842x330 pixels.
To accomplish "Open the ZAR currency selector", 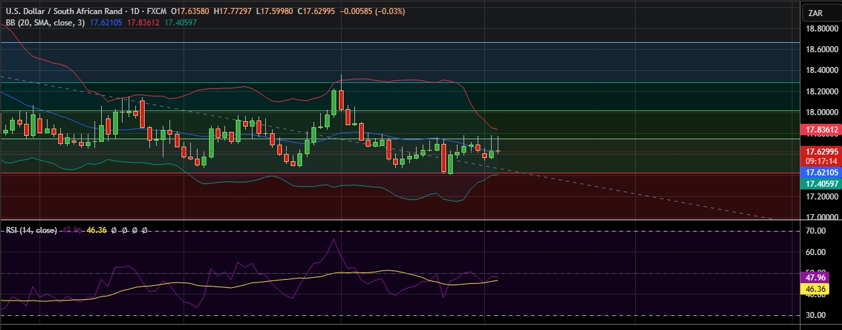I will coord(815,13).
